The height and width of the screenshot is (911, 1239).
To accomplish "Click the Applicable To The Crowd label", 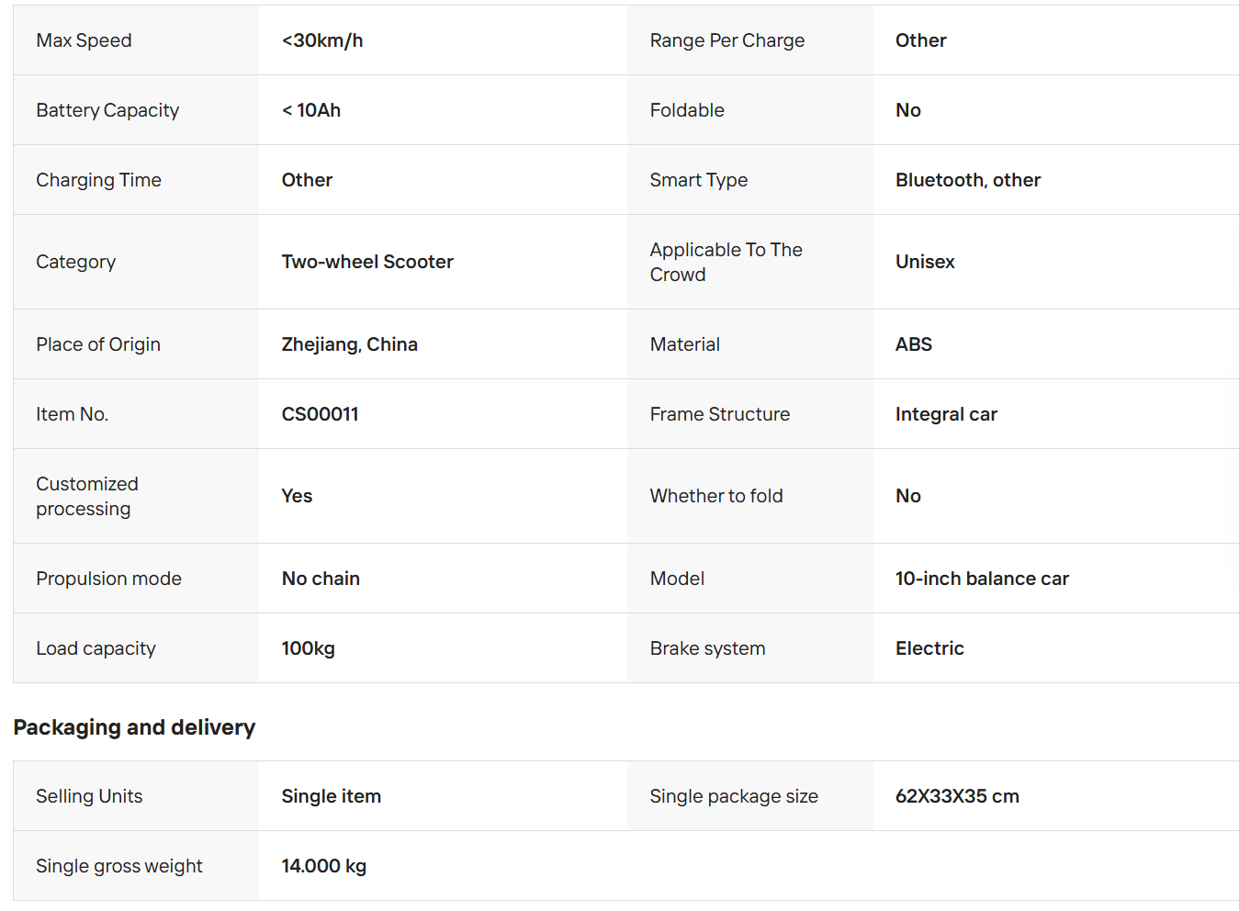I will pyautogui.click(x=727, y=262).
